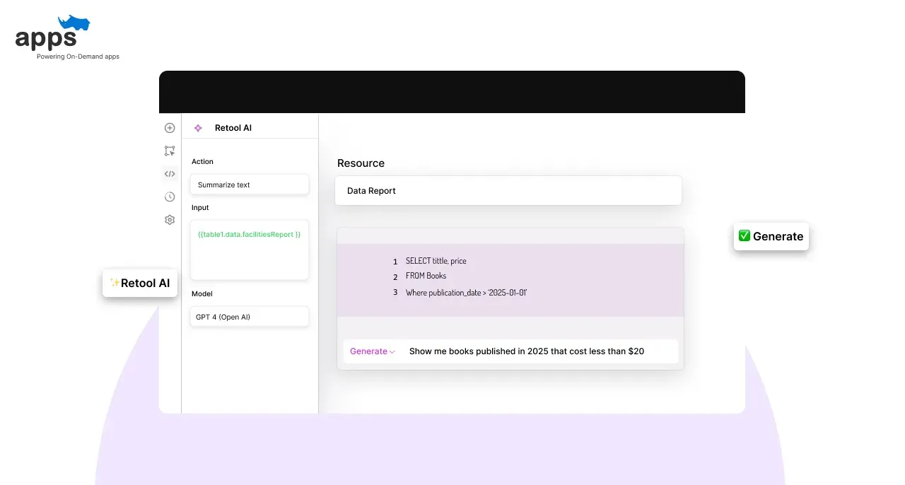905x485 pixels.
Task: Click the floating Retool AI badge
Action: [140, 283]
